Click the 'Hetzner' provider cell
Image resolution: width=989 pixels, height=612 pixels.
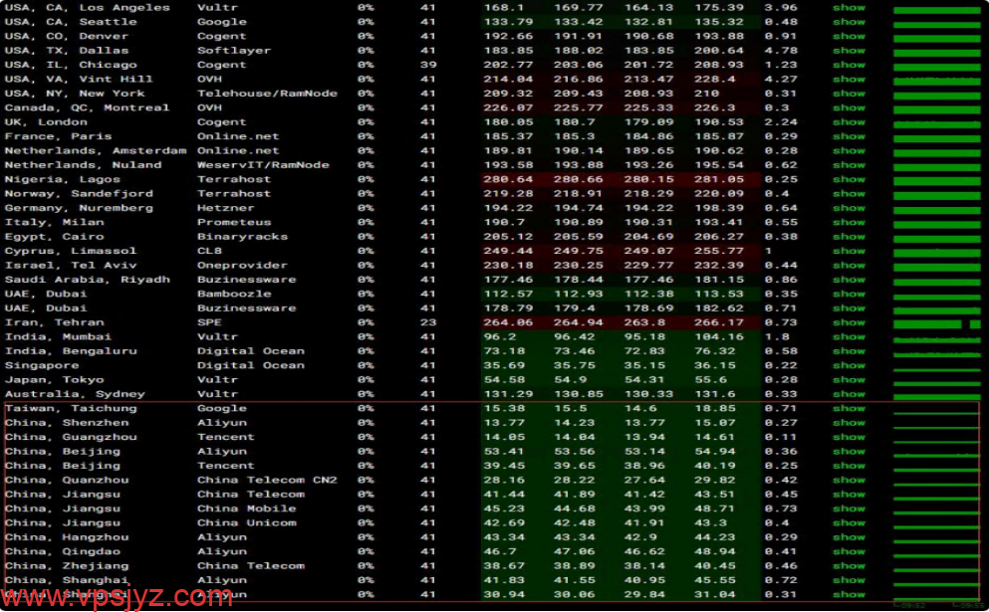[225, 208]
